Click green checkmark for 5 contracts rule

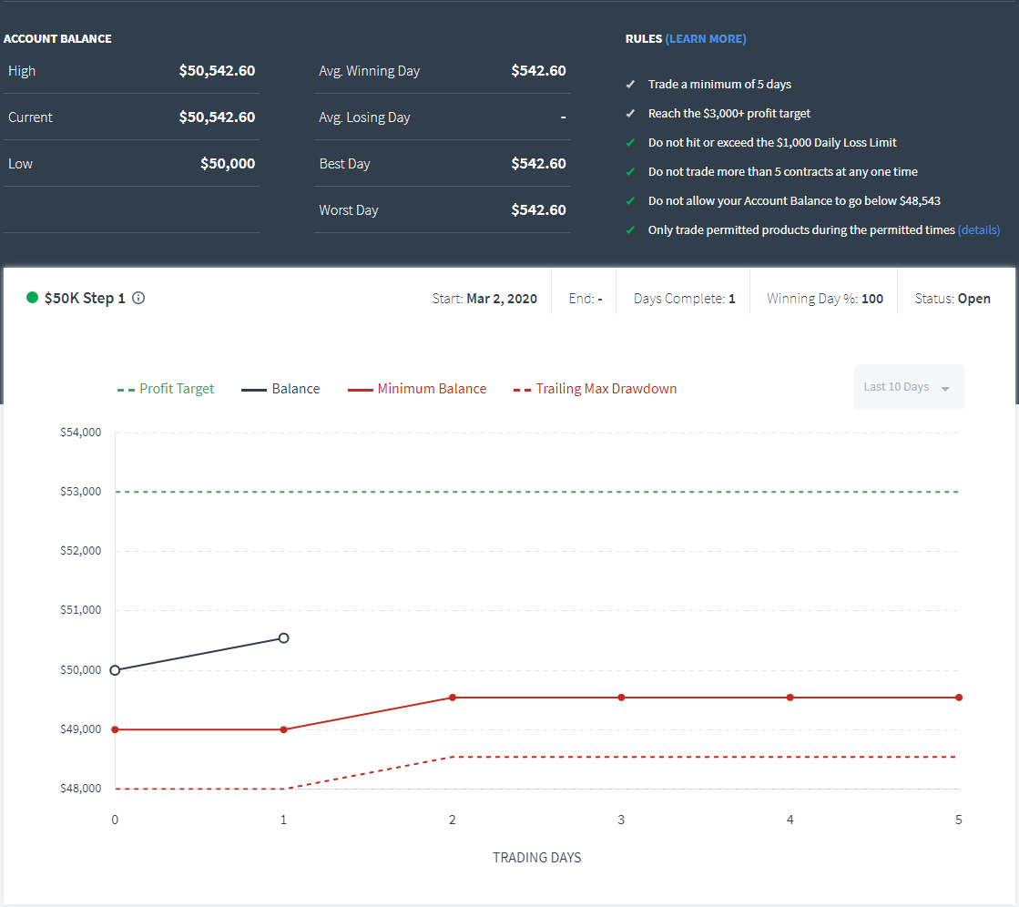pyautogui.click(x=630, y=172)
